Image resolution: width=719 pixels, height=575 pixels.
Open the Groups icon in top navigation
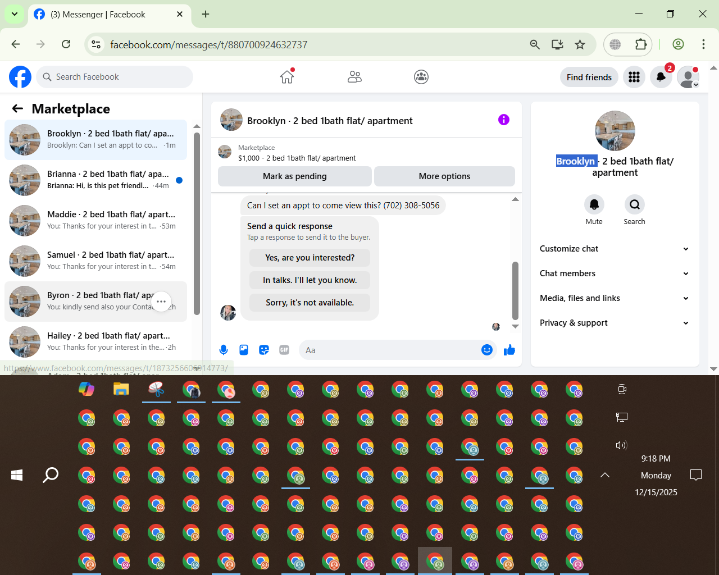pos(421,77)
